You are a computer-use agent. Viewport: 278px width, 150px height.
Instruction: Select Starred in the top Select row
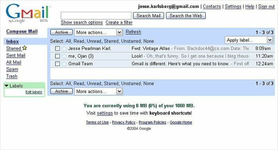coord(111,41)
